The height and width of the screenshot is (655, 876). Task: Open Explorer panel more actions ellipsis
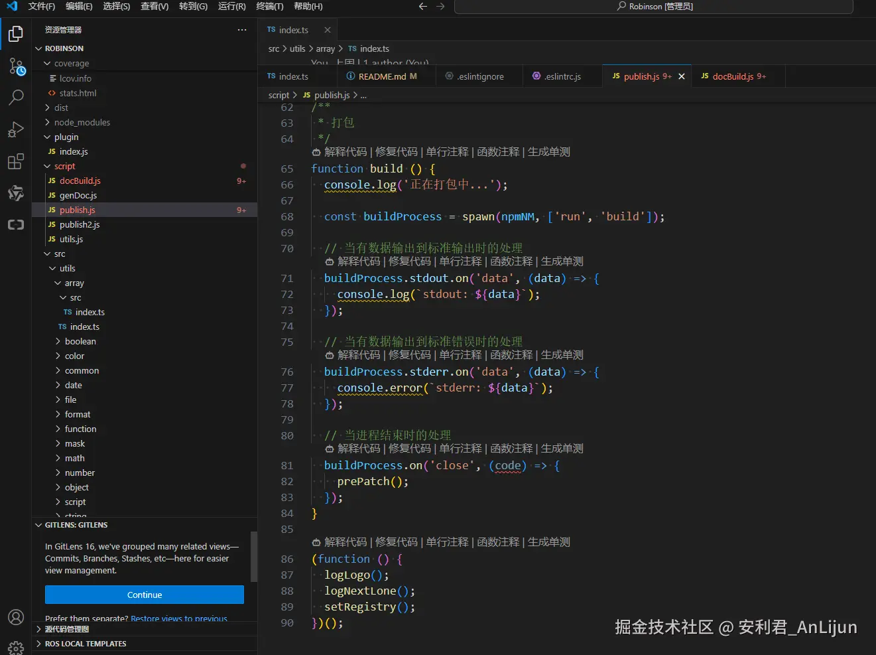242,30
